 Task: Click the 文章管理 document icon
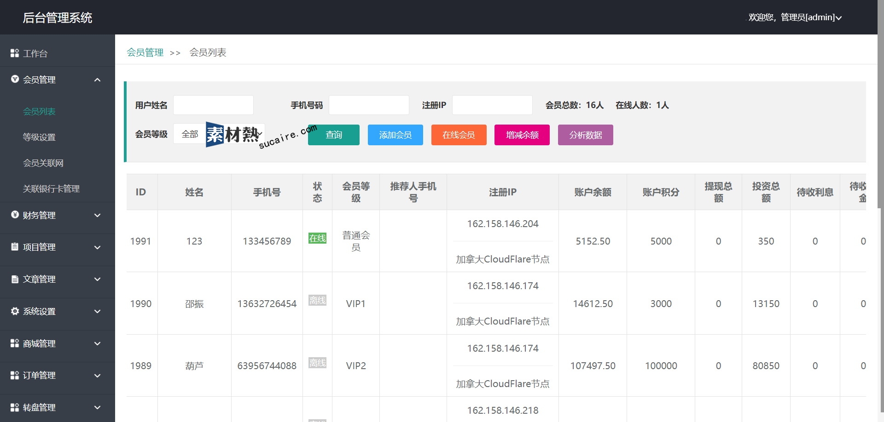tap(15, 279)
